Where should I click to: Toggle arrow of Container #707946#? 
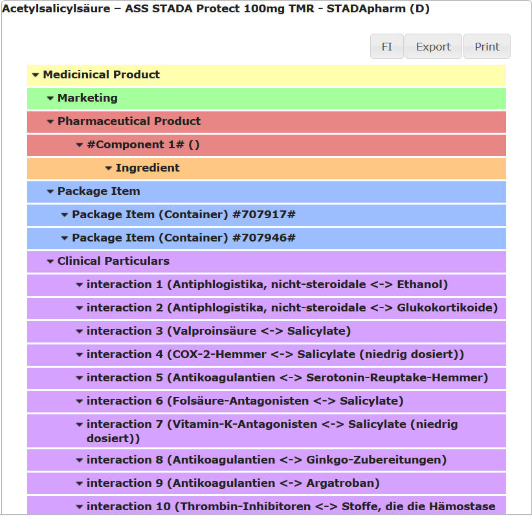tap(65, 238)
